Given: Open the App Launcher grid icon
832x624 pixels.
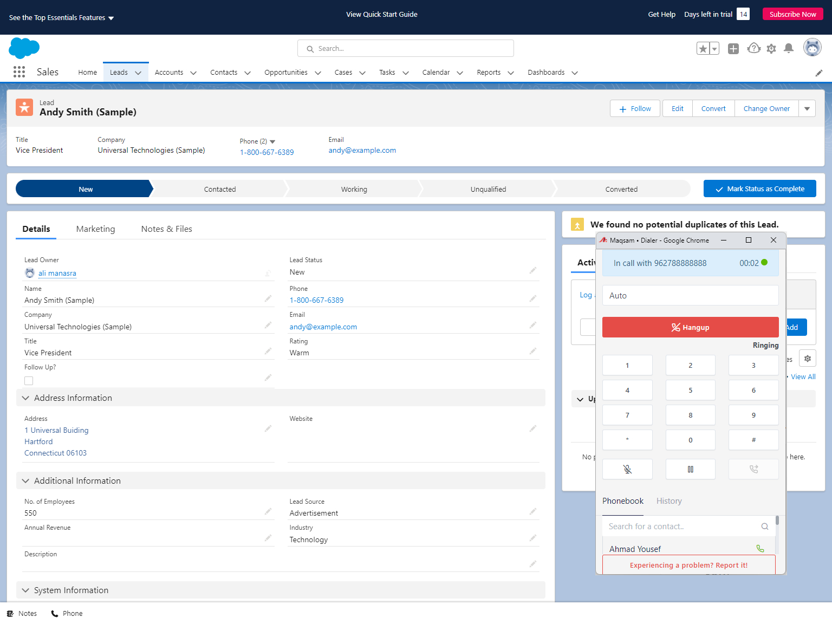Looking at the screenshot, I should [19, 72].
